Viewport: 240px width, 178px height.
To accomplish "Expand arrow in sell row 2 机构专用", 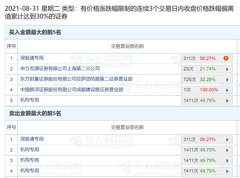I will tap(227, 150).
